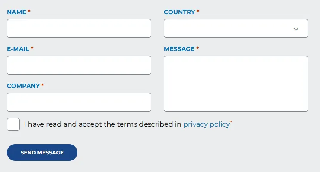Focus the Name text field
This screenshot has width=320, height=172.
click(x=79, y=28)
